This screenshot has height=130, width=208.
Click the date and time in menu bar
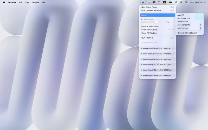click(198, 2)
